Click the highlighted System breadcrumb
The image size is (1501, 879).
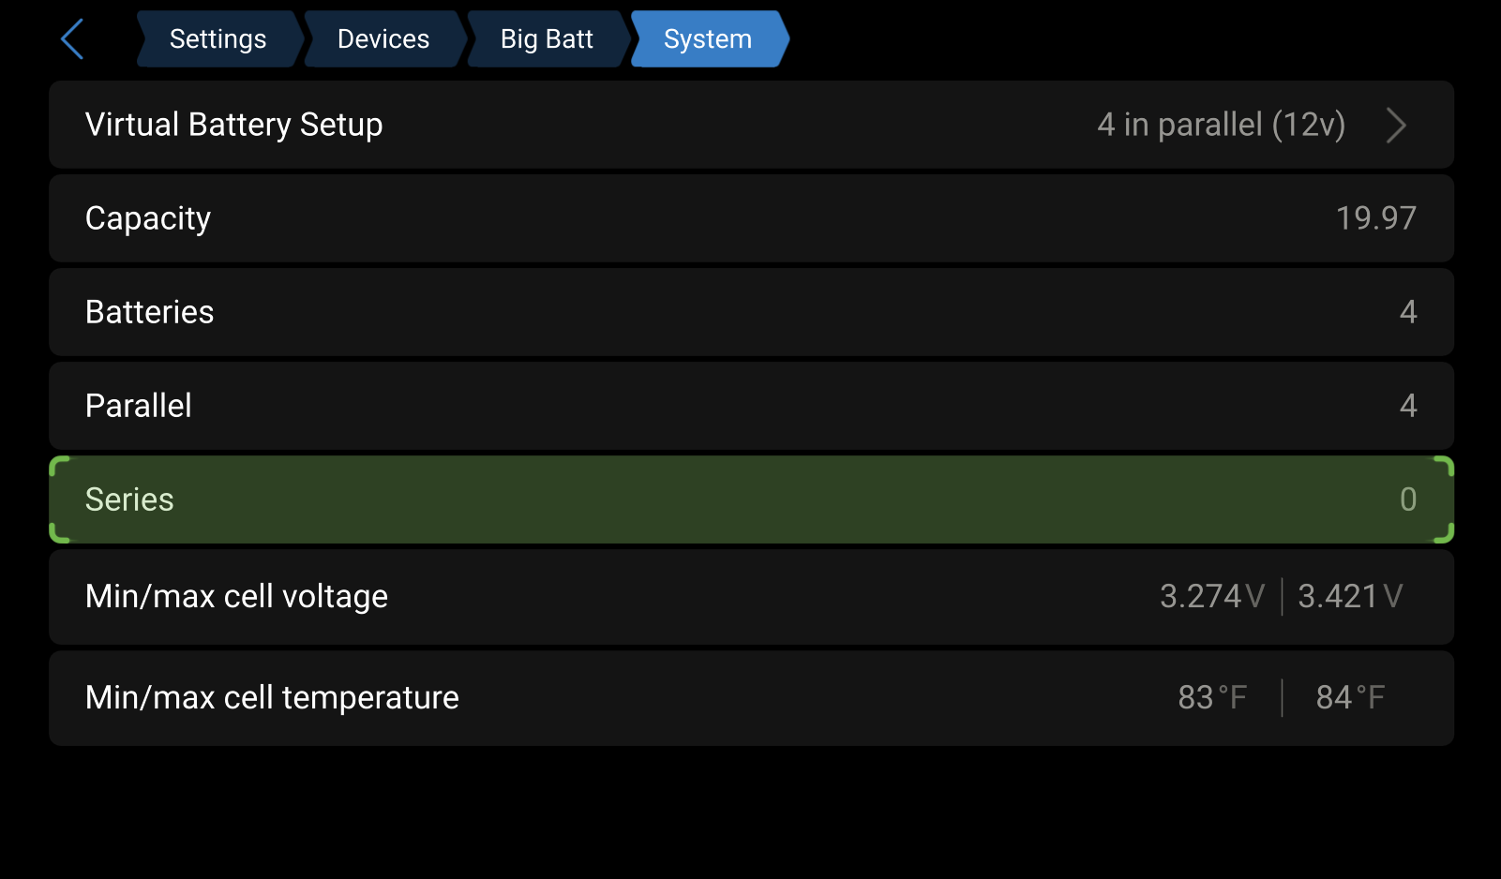click(708, 39)
